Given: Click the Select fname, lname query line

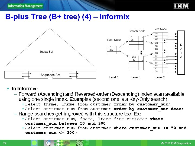Looking at the screenshot, I should [x=97, y=104].
